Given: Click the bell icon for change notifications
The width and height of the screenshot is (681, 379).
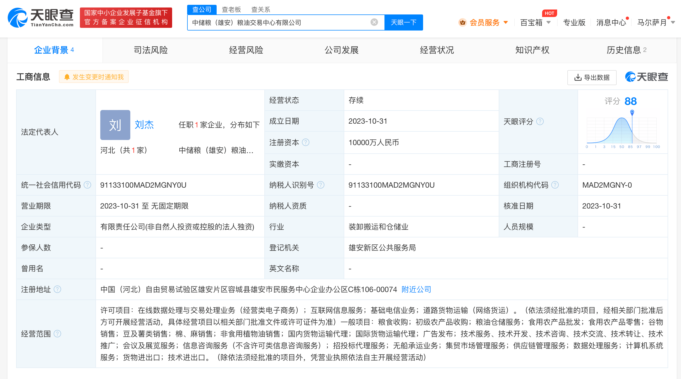Looking at the screenshot, I should pos(67,77).
